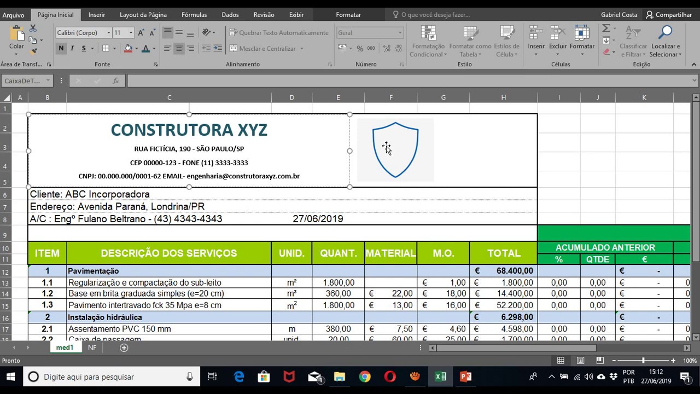Open the Arquivo menu
700x394 pixels.
pyautogui.click(x=13, y=15)
